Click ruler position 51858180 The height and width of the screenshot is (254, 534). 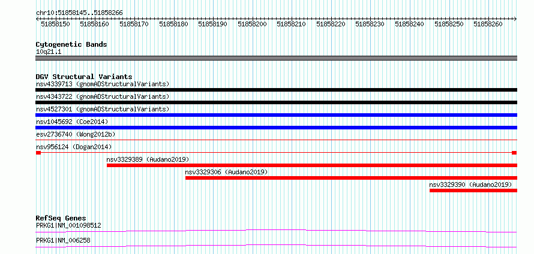(173, 24)
